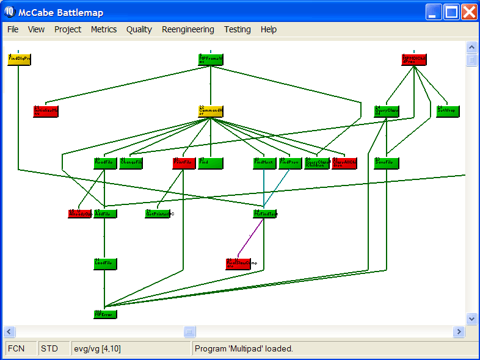Screen dimensions: 480x360
Task: Select the green ReadFile node
Action: point(105,164)
